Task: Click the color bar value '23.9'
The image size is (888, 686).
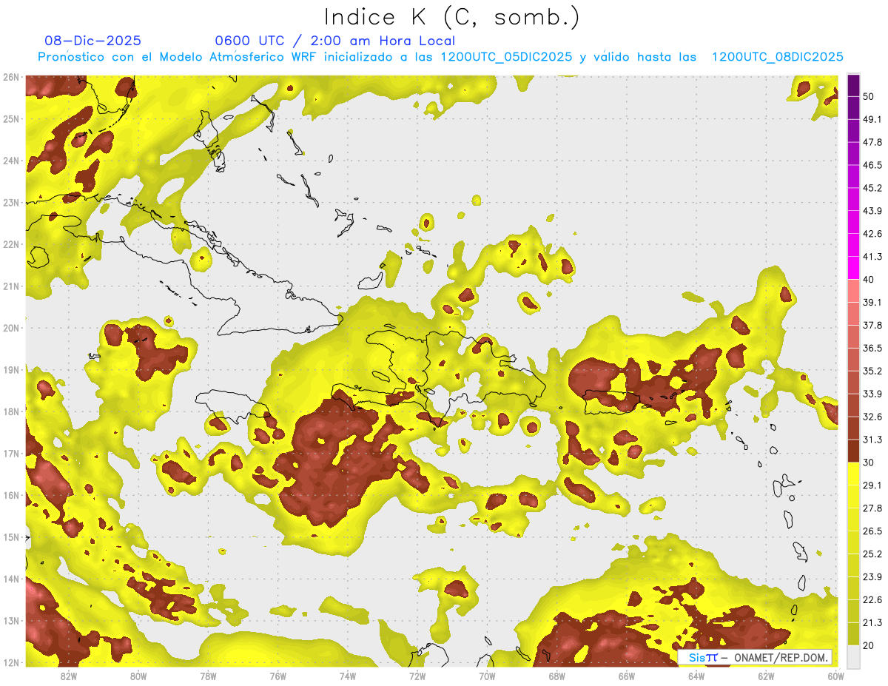Action: click(872, 576)
